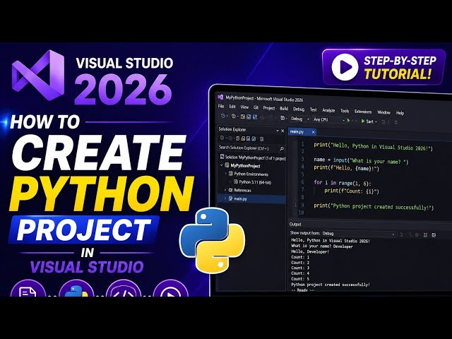Open the Git menu

256,107
